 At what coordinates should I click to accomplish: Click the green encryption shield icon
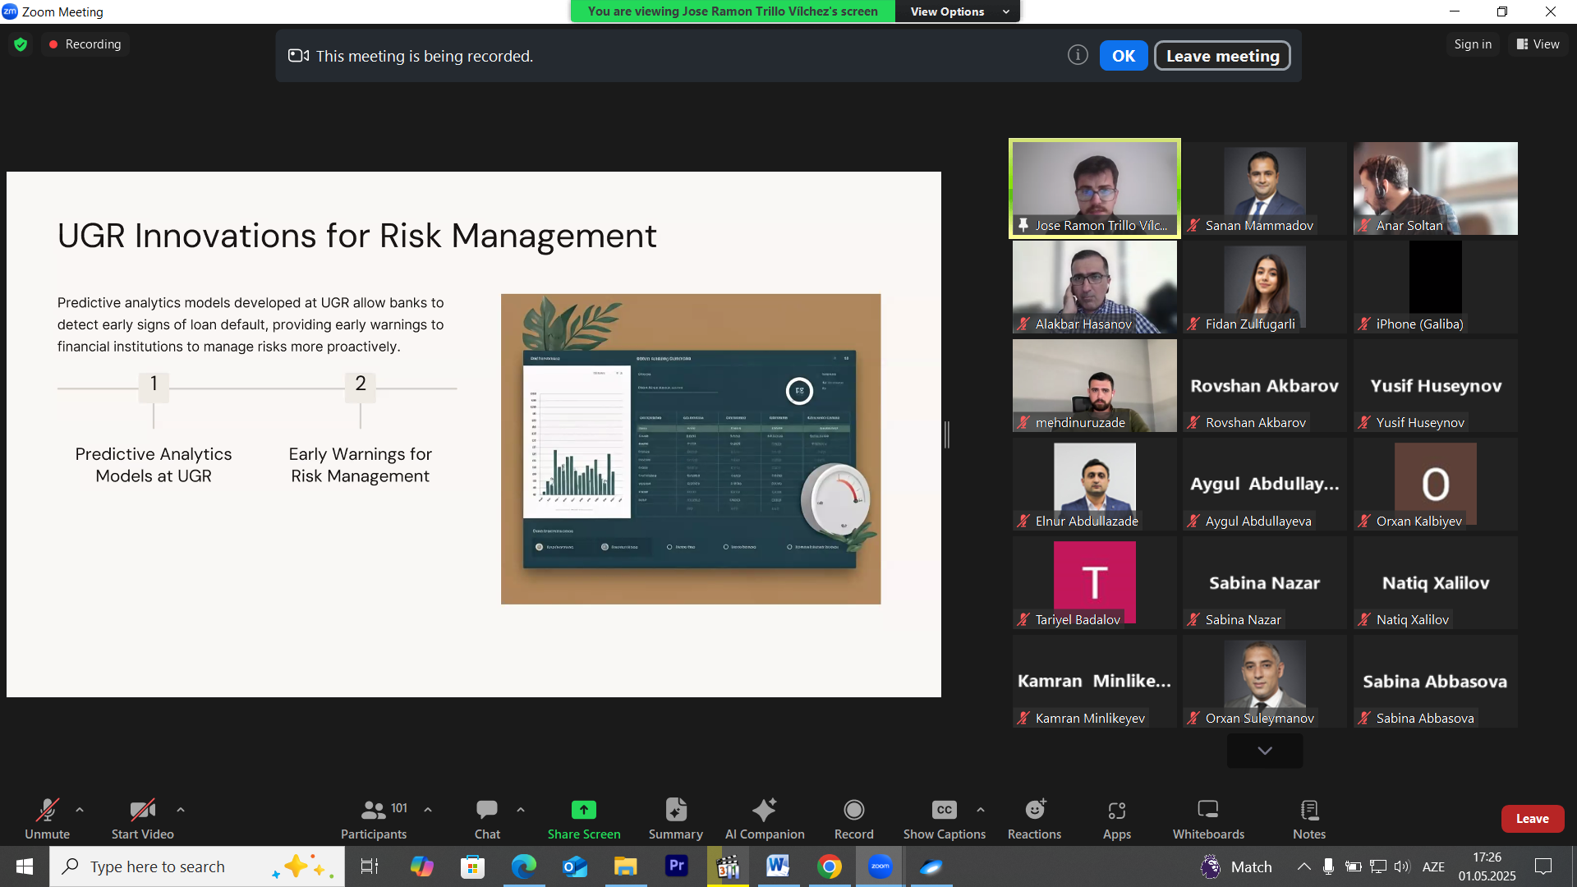[x=21, y=44]
